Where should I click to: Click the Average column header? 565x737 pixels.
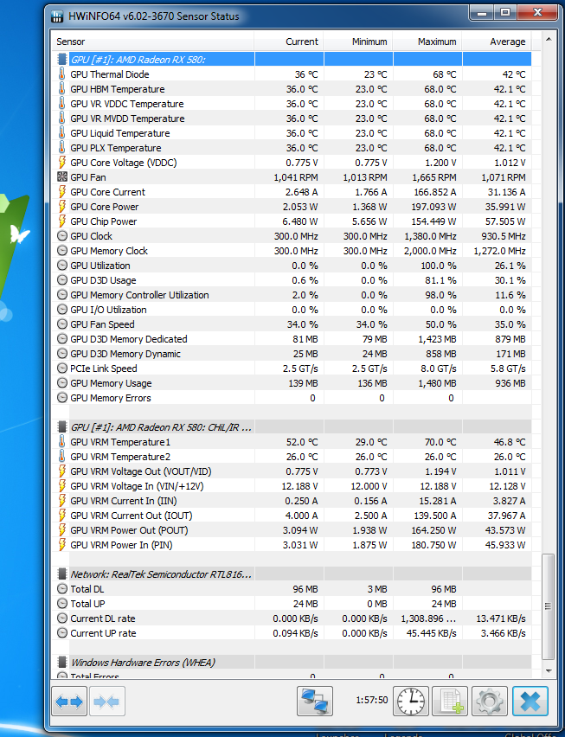(x=497, y=42)
